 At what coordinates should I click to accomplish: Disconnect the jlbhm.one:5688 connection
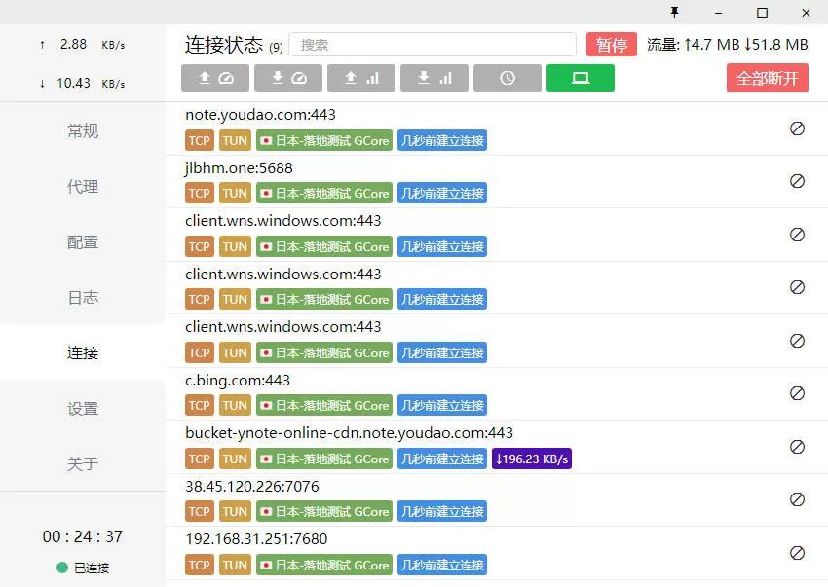tap(797, 181)
